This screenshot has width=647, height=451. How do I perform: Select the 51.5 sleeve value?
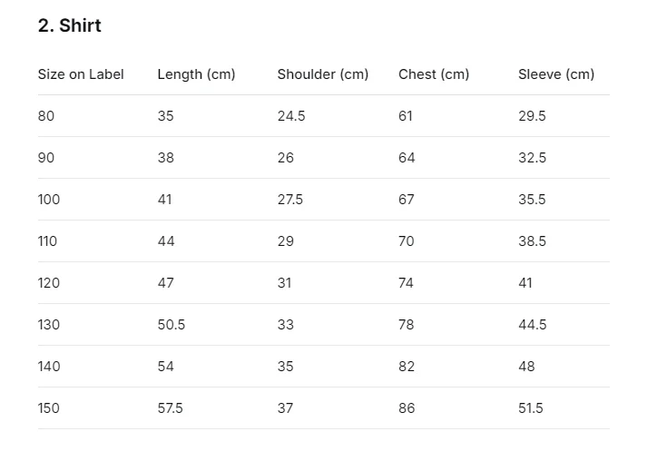[531, 407]
